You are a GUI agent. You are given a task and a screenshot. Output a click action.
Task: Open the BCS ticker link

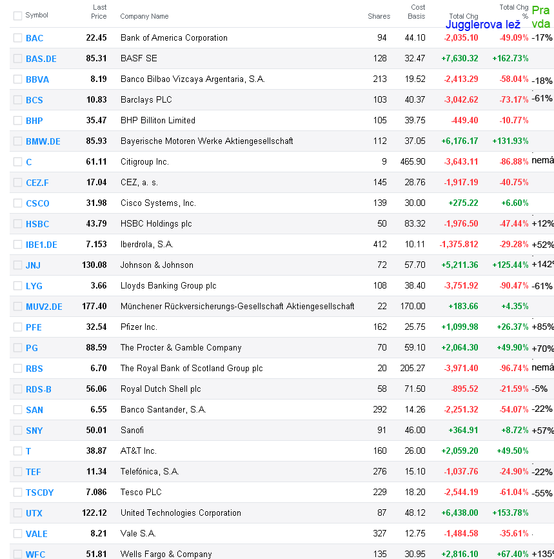tap(34, 100)
